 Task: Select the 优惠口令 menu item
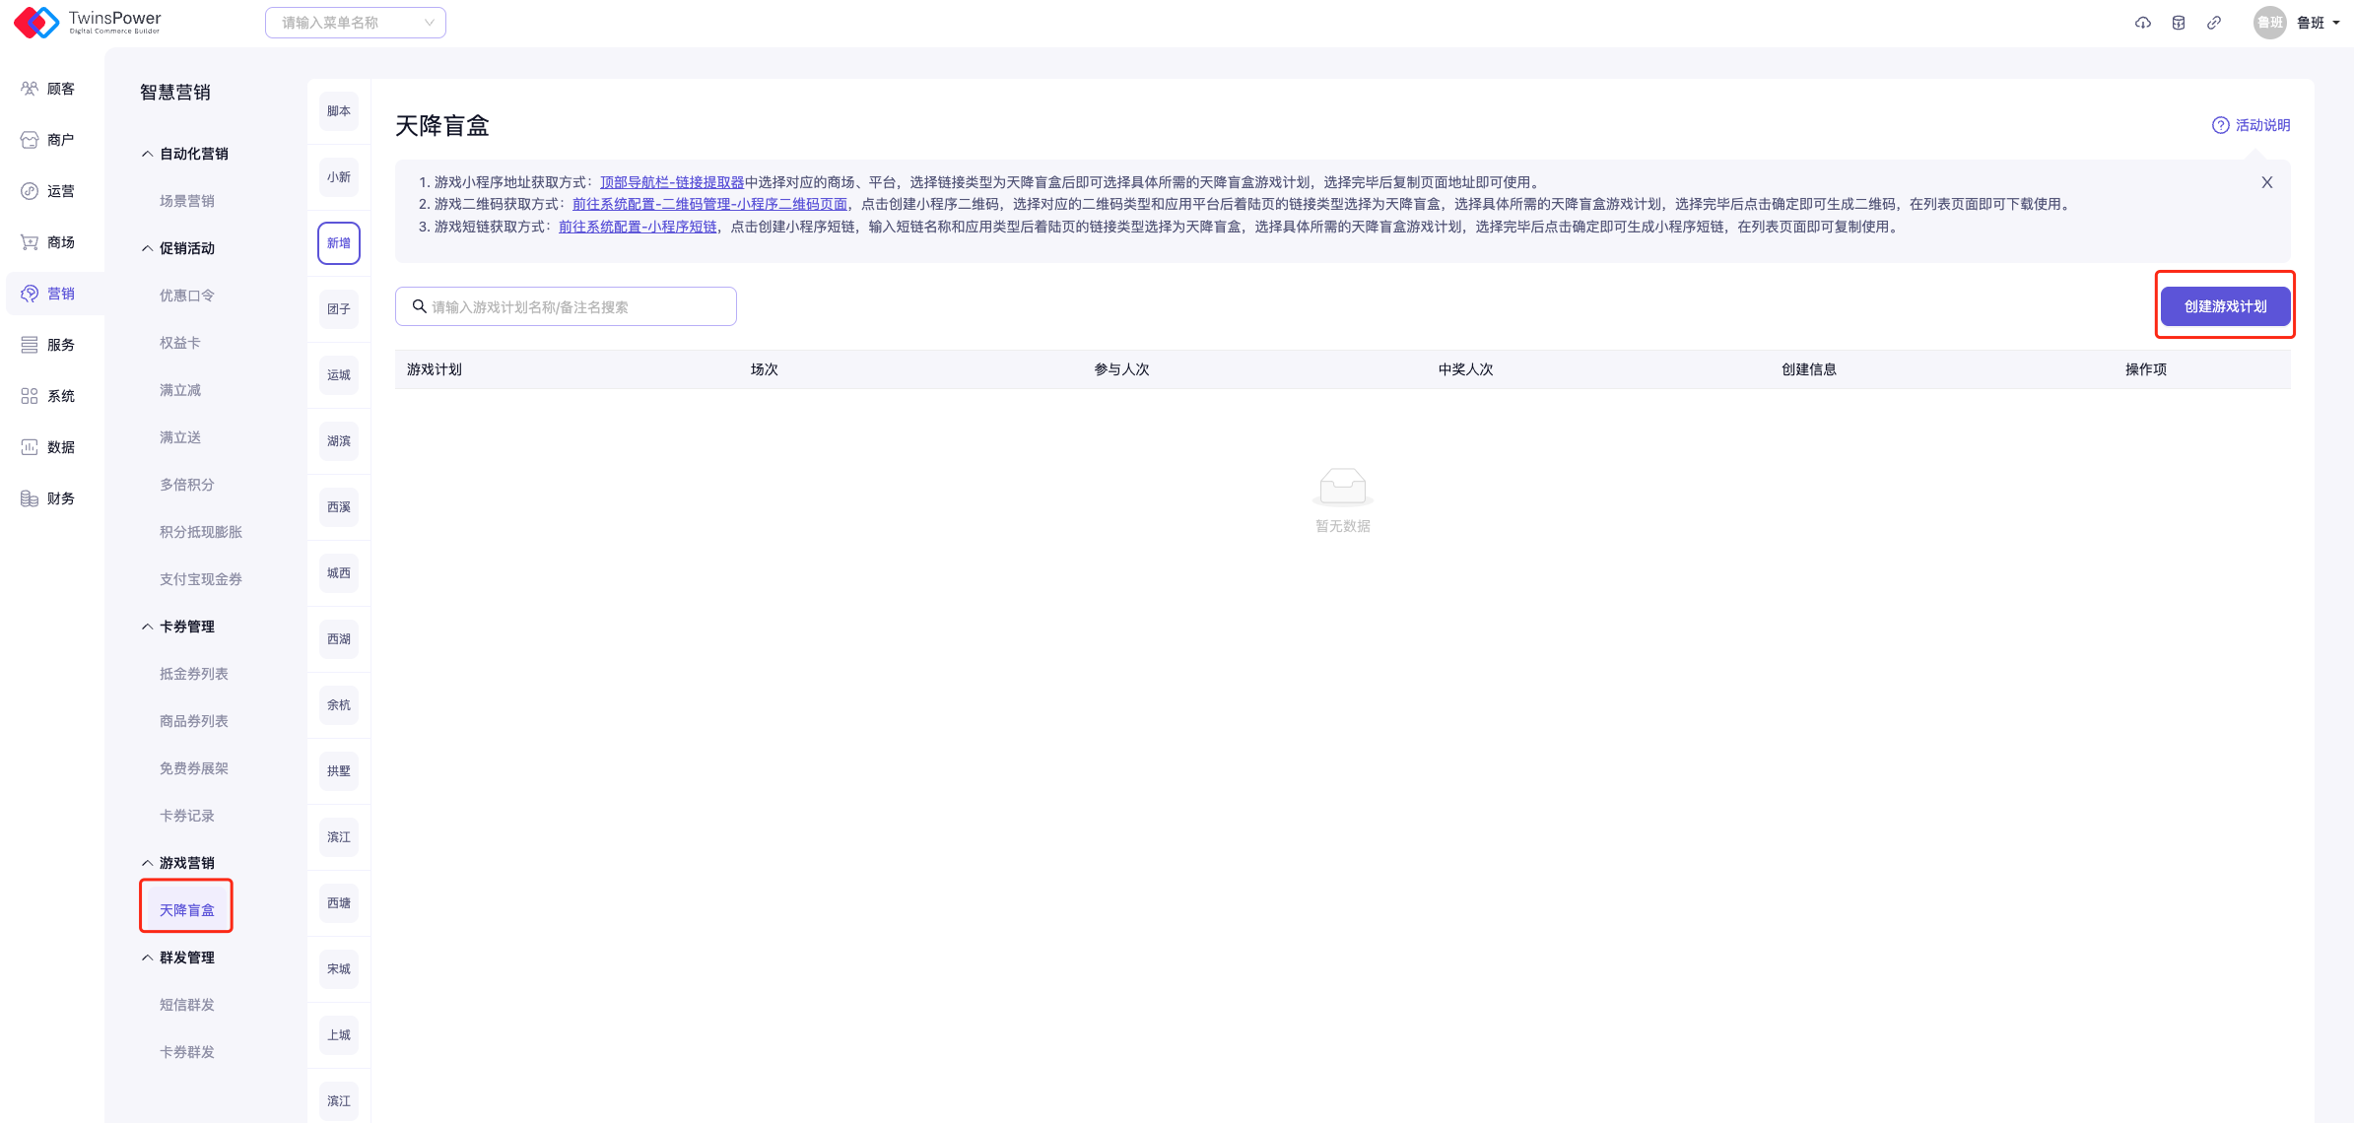[x=187, y=296]
